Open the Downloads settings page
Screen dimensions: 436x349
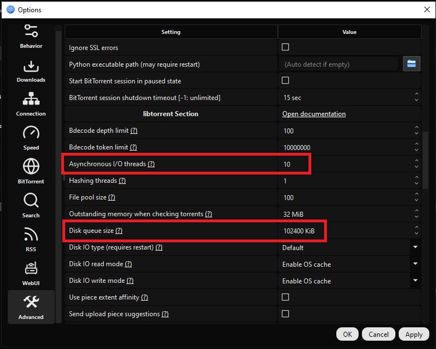(x=31, y=72)
